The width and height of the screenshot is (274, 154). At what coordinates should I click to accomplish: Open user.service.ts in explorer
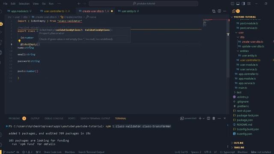pos(248,69)
